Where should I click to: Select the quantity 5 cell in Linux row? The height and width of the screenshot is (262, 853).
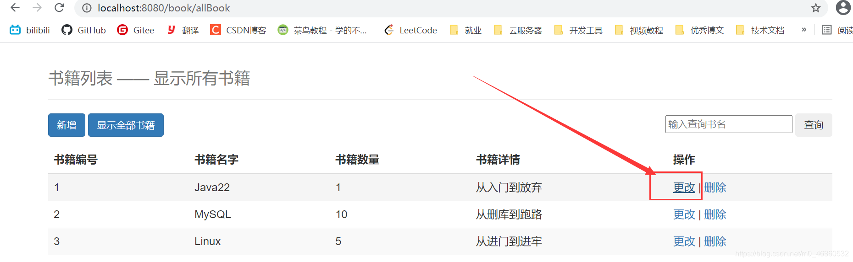point(338,241)
